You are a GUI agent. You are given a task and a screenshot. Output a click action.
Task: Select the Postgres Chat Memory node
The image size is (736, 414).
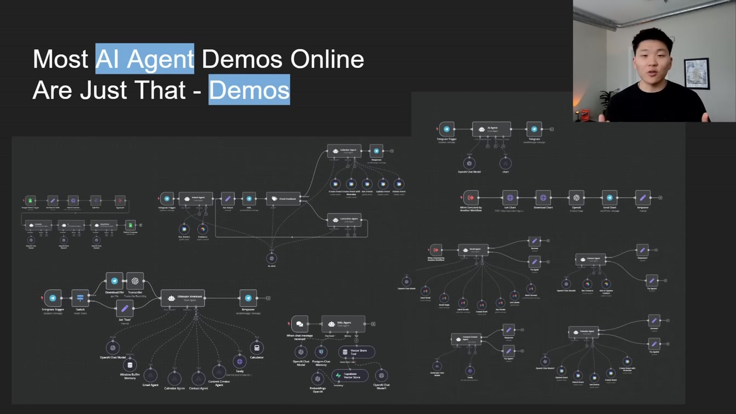tap(321, 352)
